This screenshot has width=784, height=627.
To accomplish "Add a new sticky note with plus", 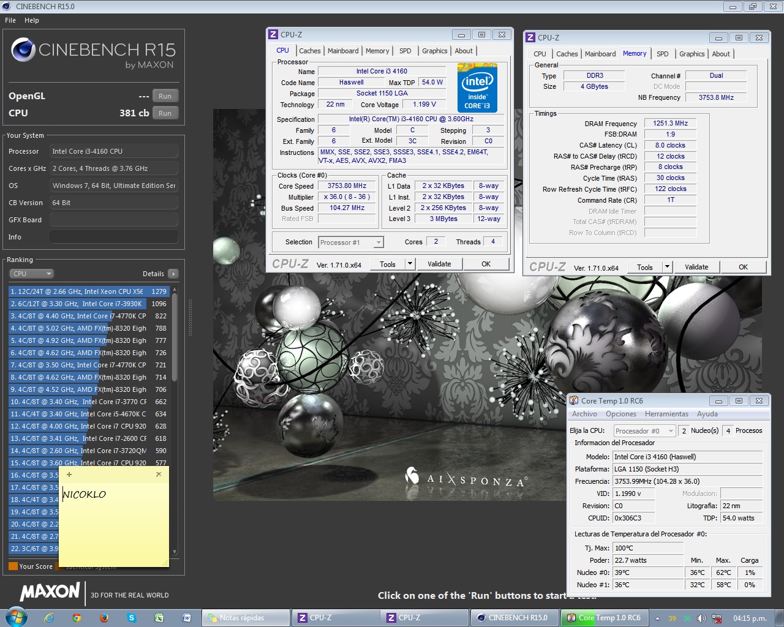I will click(69, 475).
